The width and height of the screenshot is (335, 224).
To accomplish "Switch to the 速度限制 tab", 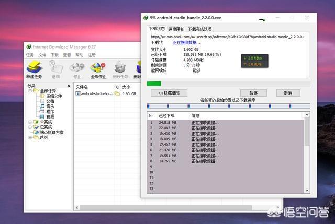I will click(176, 29).
